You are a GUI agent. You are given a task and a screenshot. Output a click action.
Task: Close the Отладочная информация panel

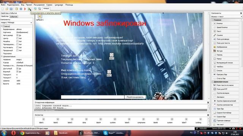[208, 102]
